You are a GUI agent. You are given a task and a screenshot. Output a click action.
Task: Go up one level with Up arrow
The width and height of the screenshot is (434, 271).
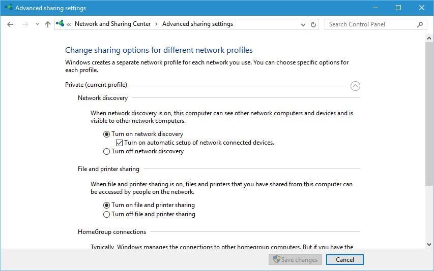(x=48, y=24)
